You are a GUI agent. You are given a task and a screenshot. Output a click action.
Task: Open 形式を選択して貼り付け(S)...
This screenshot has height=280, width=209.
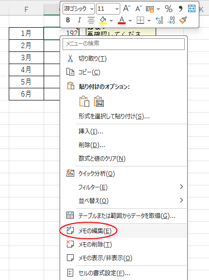124,116
